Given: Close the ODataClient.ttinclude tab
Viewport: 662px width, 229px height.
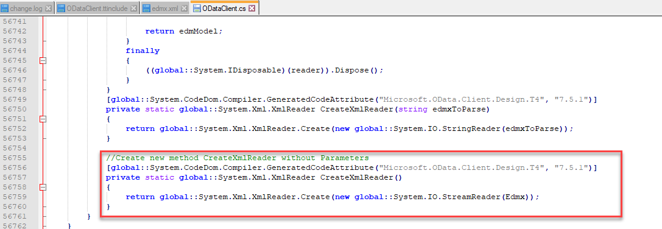Looking at the screenshot, I should click(x=133, y=9).
